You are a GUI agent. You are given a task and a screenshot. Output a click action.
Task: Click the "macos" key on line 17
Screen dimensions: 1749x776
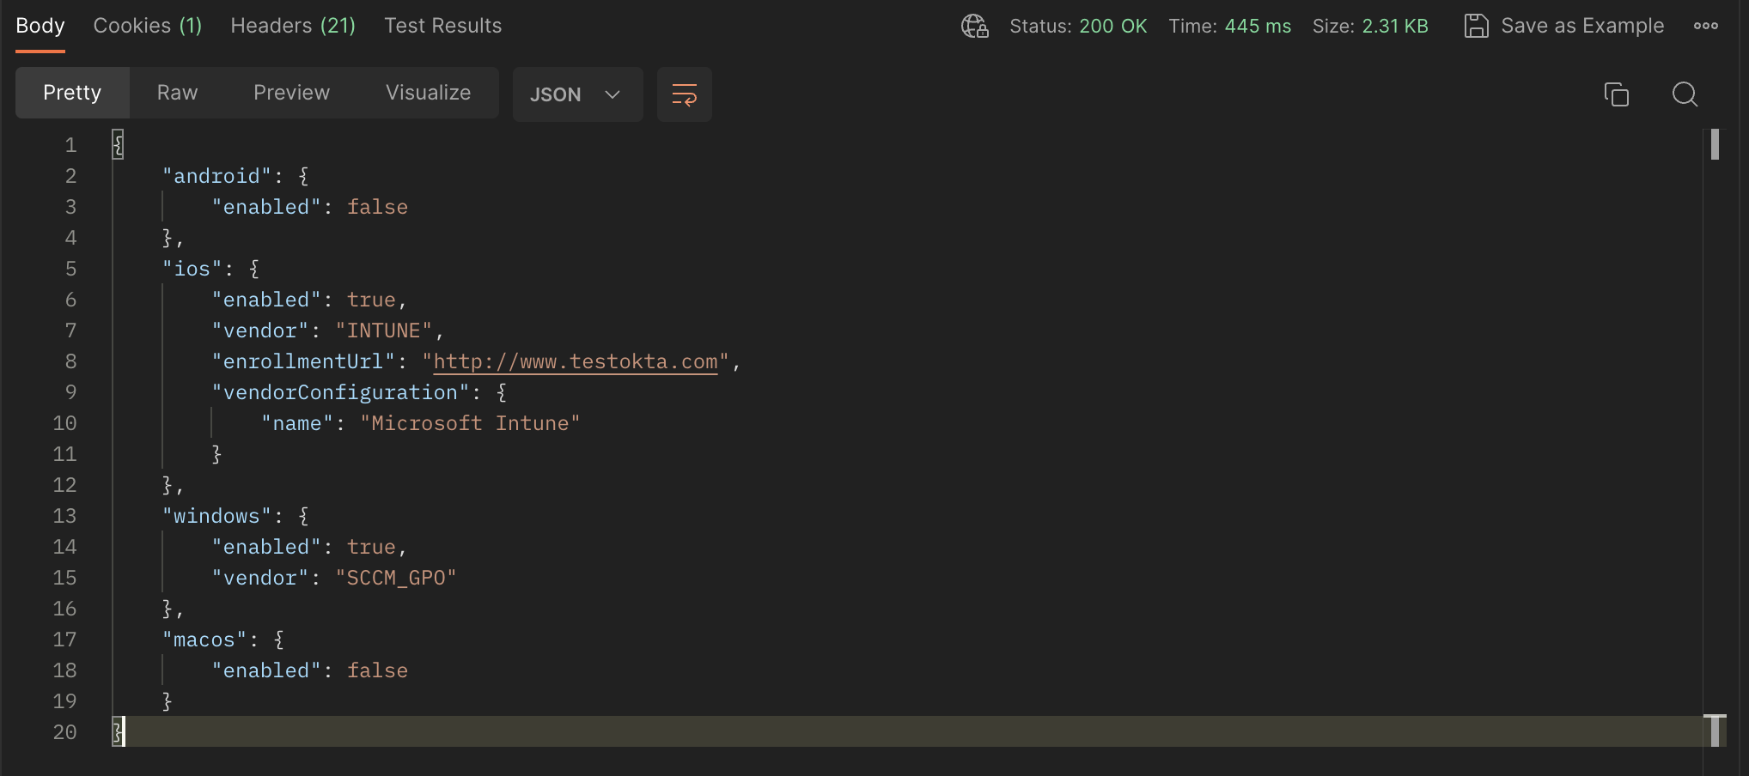tap(204, 640)
